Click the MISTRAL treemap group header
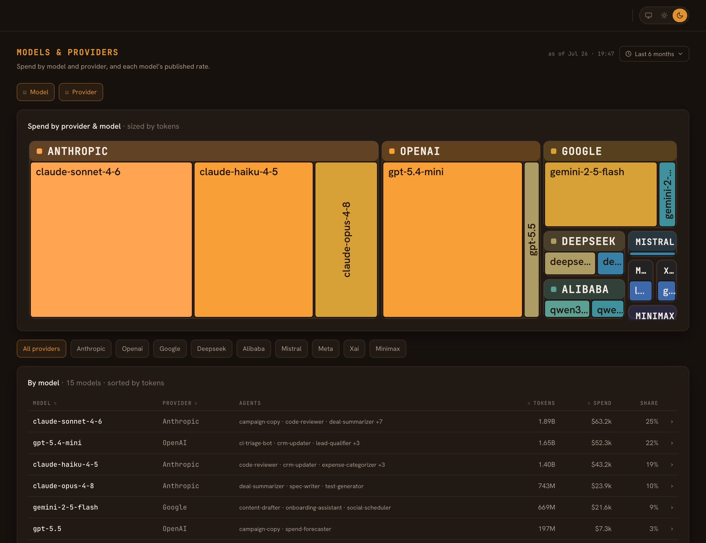 [652, 242]
